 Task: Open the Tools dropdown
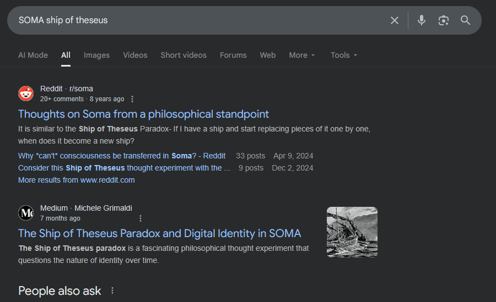(x=344, y=55)
